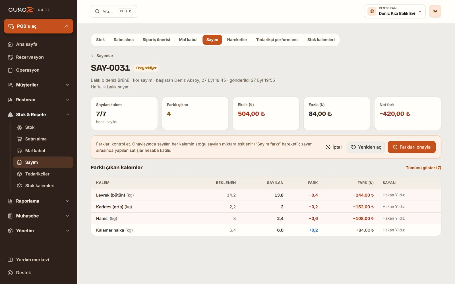Expand the Muhasebe section

tap(38, 216)
